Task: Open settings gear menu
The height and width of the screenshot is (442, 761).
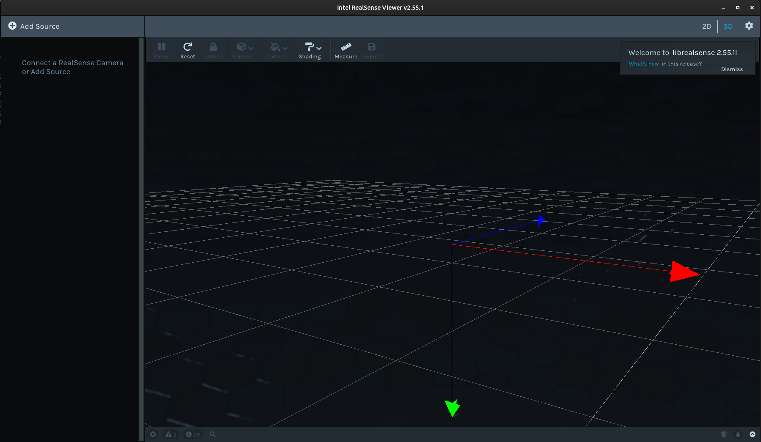Action: [x=749, y=26]
